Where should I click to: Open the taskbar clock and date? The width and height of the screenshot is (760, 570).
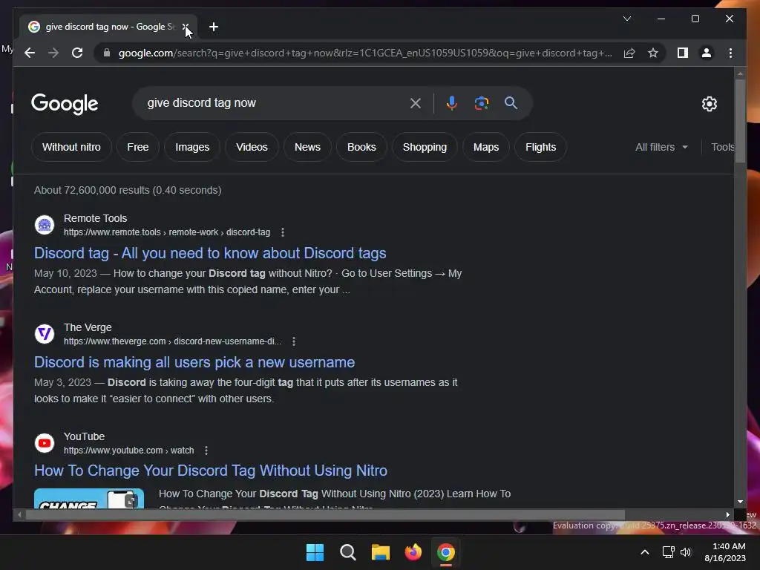tap(725, 552)
